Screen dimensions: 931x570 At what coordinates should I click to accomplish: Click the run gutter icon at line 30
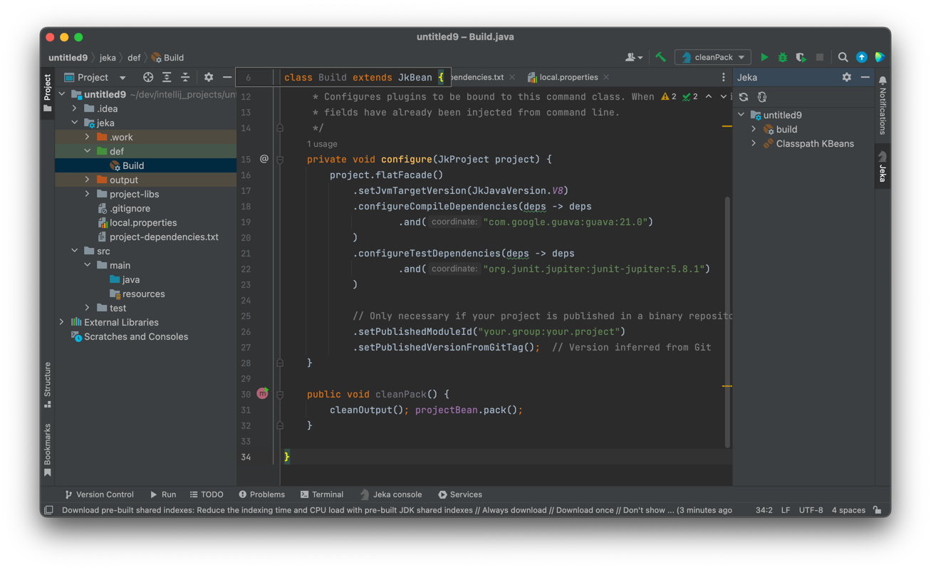point(263,393)
